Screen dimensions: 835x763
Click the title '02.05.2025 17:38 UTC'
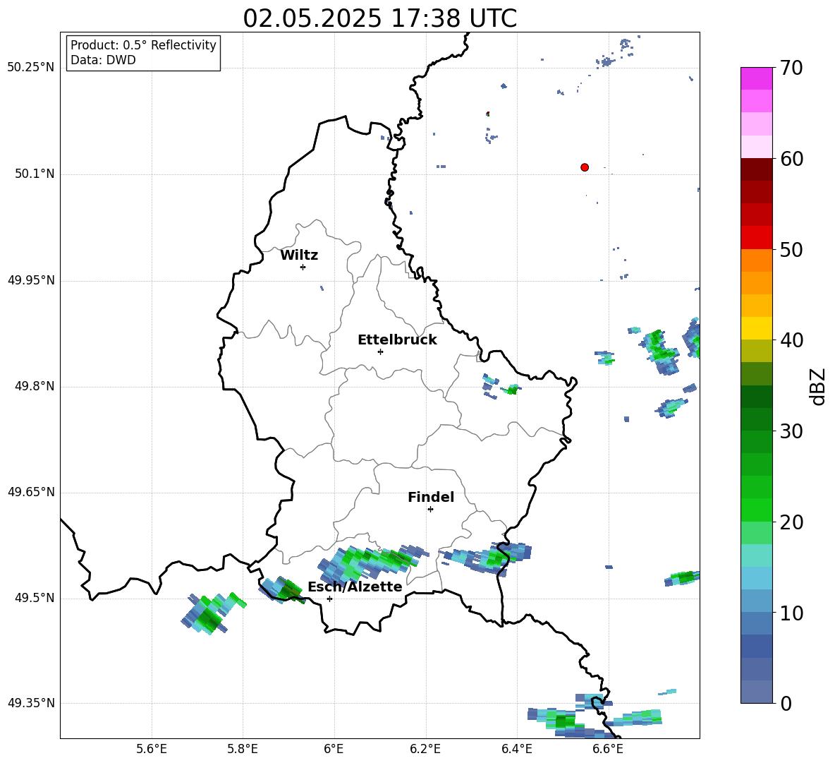(379, 18)
